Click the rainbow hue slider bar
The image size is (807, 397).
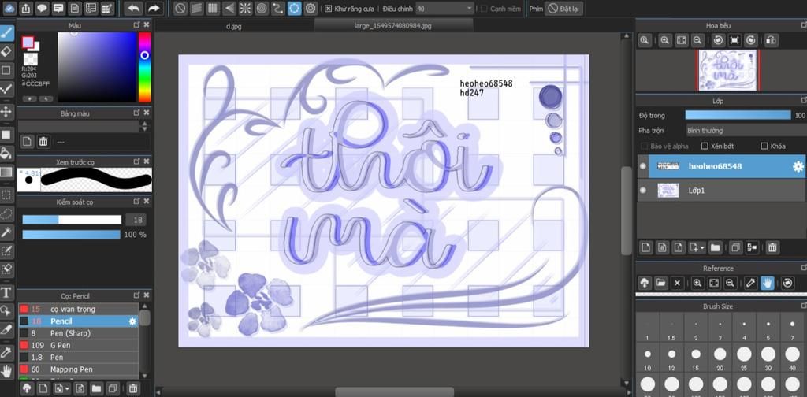point(145,67)
